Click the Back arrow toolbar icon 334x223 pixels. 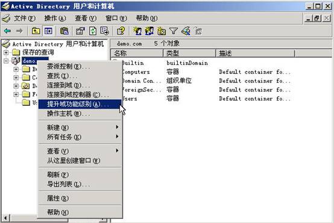pyautogui.click(x=7, y=31)
